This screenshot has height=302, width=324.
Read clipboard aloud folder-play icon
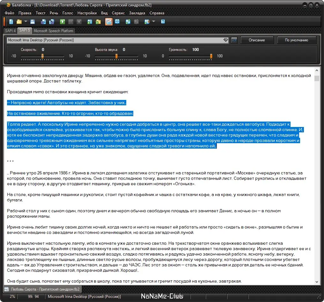[x=98, y=22]
